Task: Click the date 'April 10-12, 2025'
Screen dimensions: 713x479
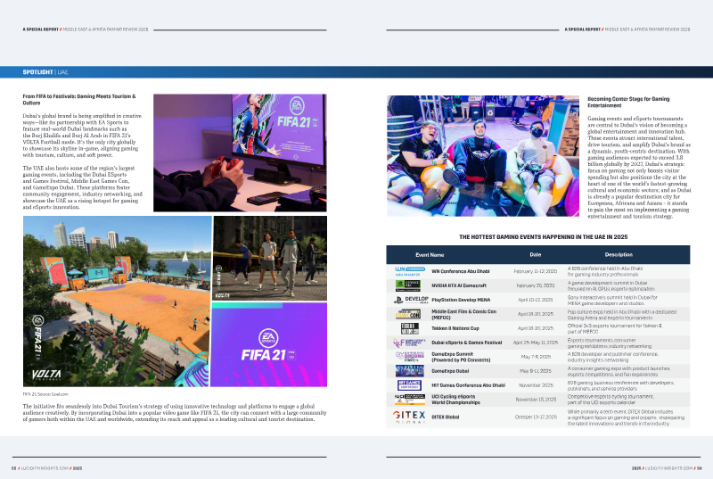Action: click(x=536, y=300)
